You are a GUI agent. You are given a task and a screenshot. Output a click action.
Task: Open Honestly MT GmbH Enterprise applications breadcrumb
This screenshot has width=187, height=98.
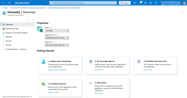28,8
